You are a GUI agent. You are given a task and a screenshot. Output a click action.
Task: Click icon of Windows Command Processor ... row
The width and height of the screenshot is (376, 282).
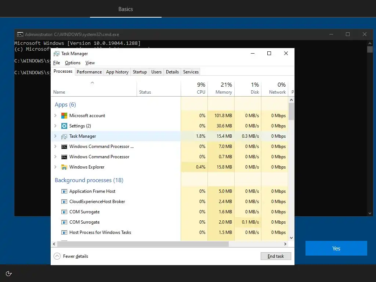click(64, 147)
